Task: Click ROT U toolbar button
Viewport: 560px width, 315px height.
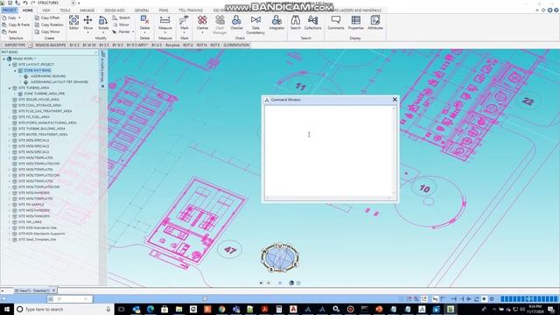Action: [x=188, y=45]
